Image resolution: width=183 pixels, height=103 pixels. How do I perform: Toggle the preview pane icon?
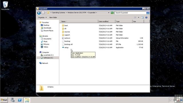pyautogui.click(x=142, y=17)
